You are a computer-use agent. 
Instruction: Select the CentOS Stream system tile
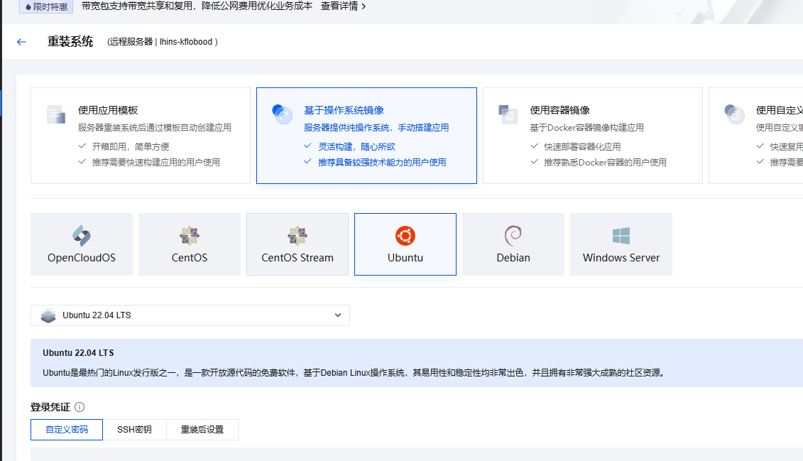tap(297, 244)
